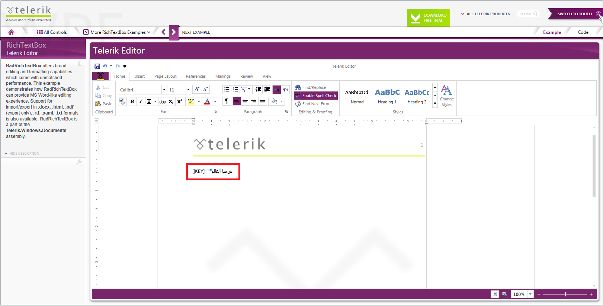Apply the Heading 1 style thumbnail

(x=387, y=96)
